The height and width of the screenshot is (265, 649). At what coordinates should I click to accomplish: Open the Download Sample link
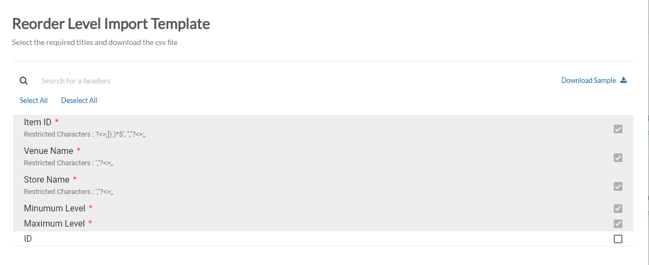coord(588,80)
